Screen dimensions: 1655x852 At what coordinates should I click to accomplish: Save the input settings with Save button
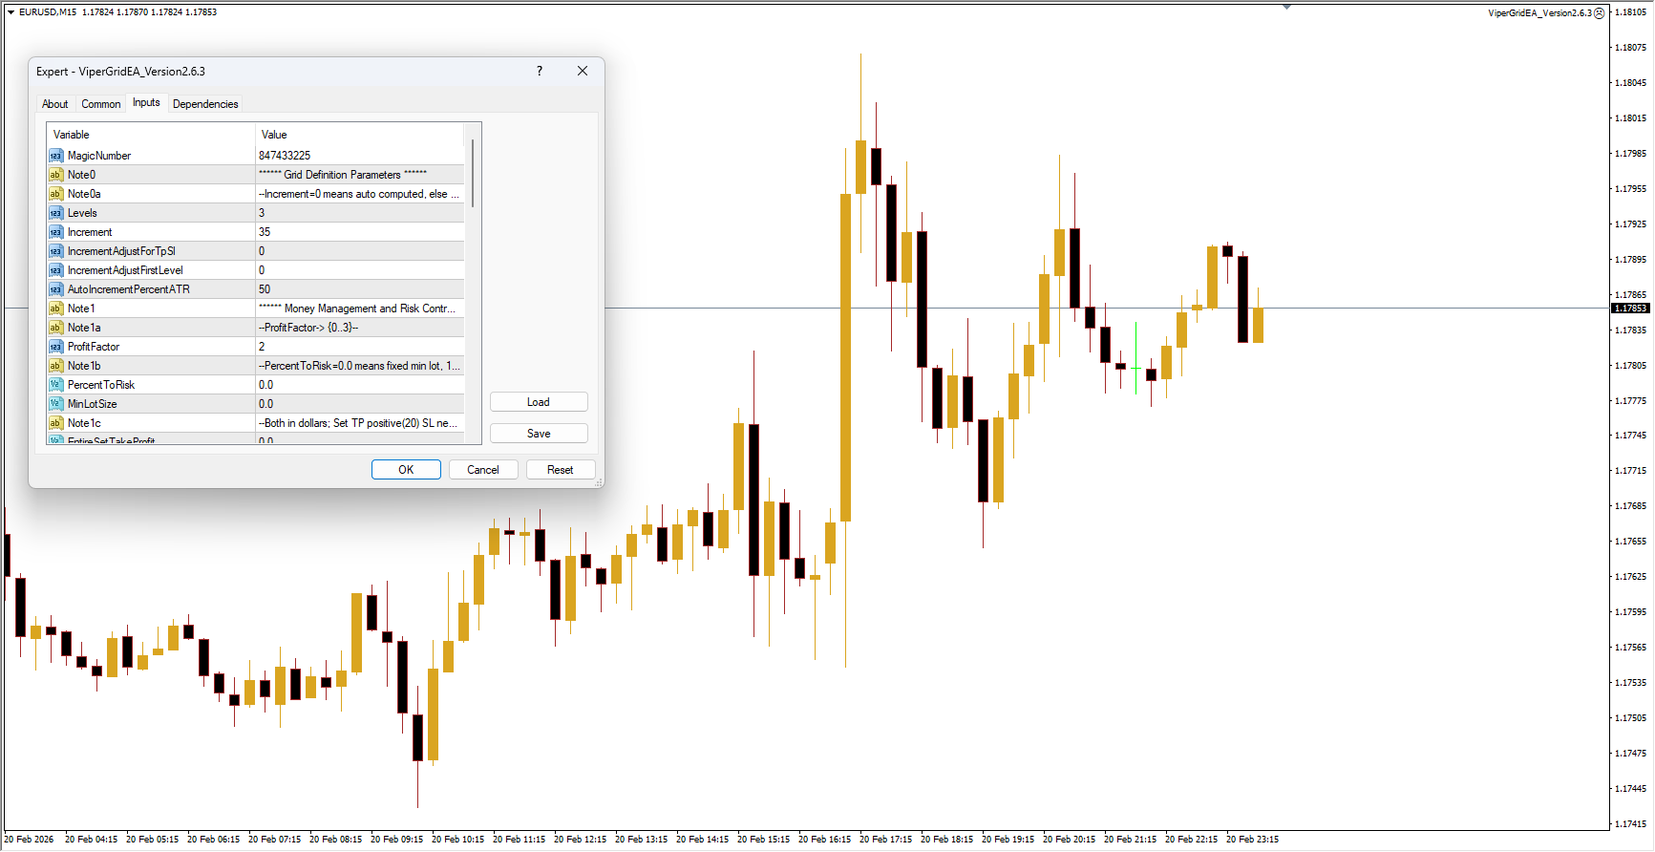[539, 434]
